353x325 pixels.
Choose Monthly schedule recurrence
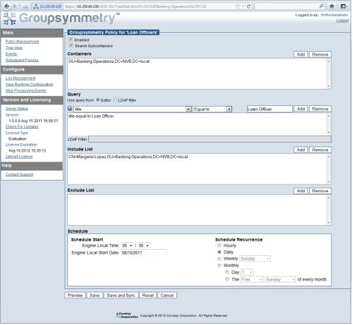[x=219, y=265]
